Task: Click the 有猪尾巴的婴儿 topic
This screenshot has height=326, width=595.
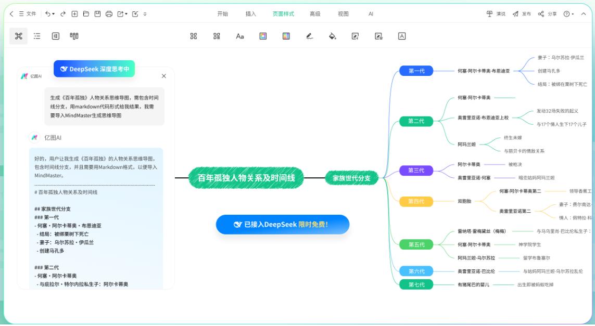Action: click(x=474, y=285)
